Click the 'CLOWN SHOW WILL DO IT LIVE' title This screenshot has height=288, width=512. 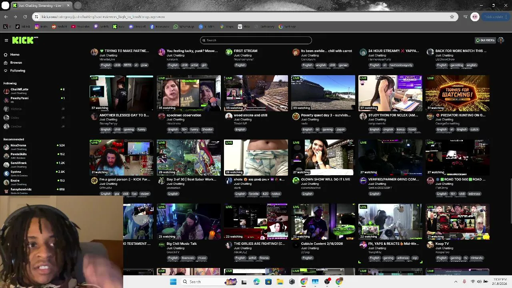(325, 179)
